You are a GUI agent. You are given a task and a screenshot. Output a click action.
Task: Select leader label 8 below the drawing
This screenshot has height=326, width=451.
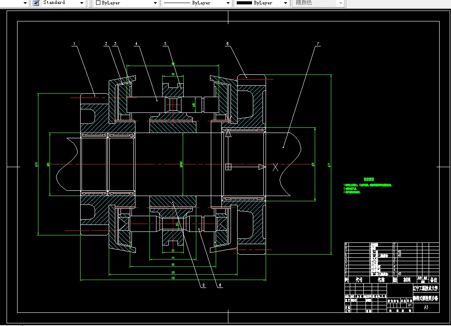click(220, 285)
